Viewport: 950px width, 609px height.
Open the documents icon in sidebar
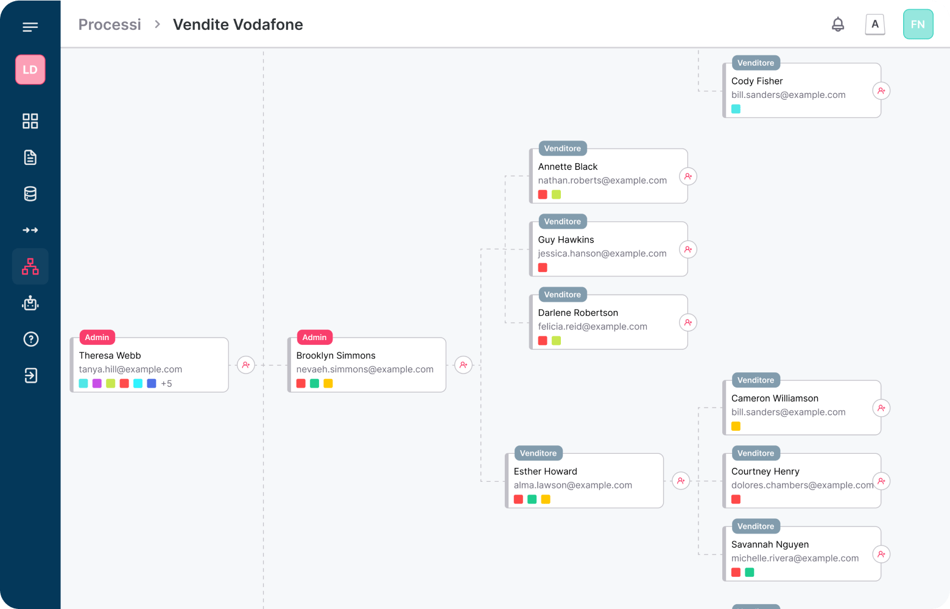[30, 158]
